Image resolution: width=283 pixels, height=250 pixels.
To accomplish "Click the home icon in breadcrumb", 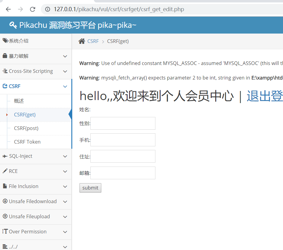I will tap(82, 41).
